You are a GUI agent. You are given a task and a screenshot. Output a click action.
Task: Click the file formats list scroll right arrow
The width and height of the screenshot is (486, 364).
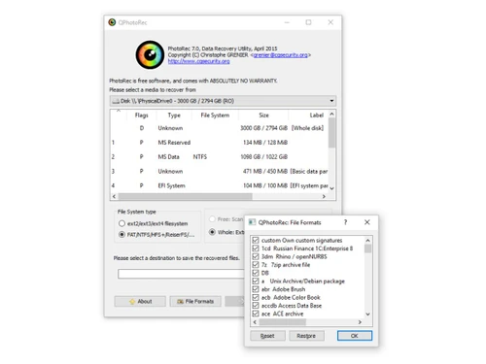click(x=360, y=322)
